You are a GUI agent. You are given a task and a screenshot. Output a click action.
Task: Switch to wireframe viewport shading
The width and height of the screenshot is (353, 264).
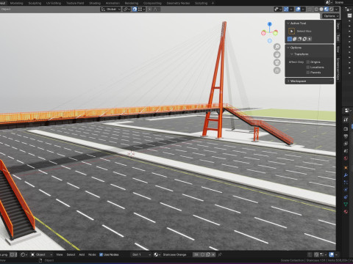[x=316, y=9]
